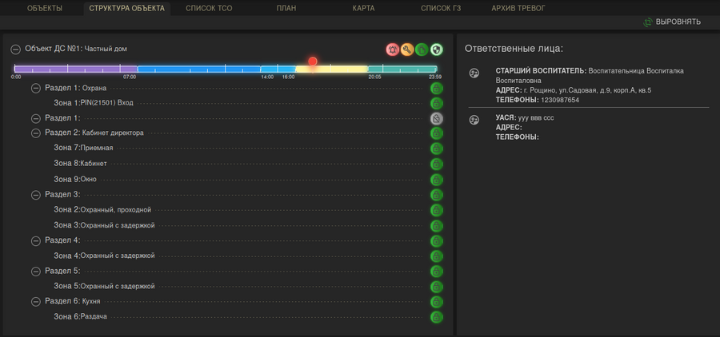Click the gray crossed-out lock icon

[436, 118]
